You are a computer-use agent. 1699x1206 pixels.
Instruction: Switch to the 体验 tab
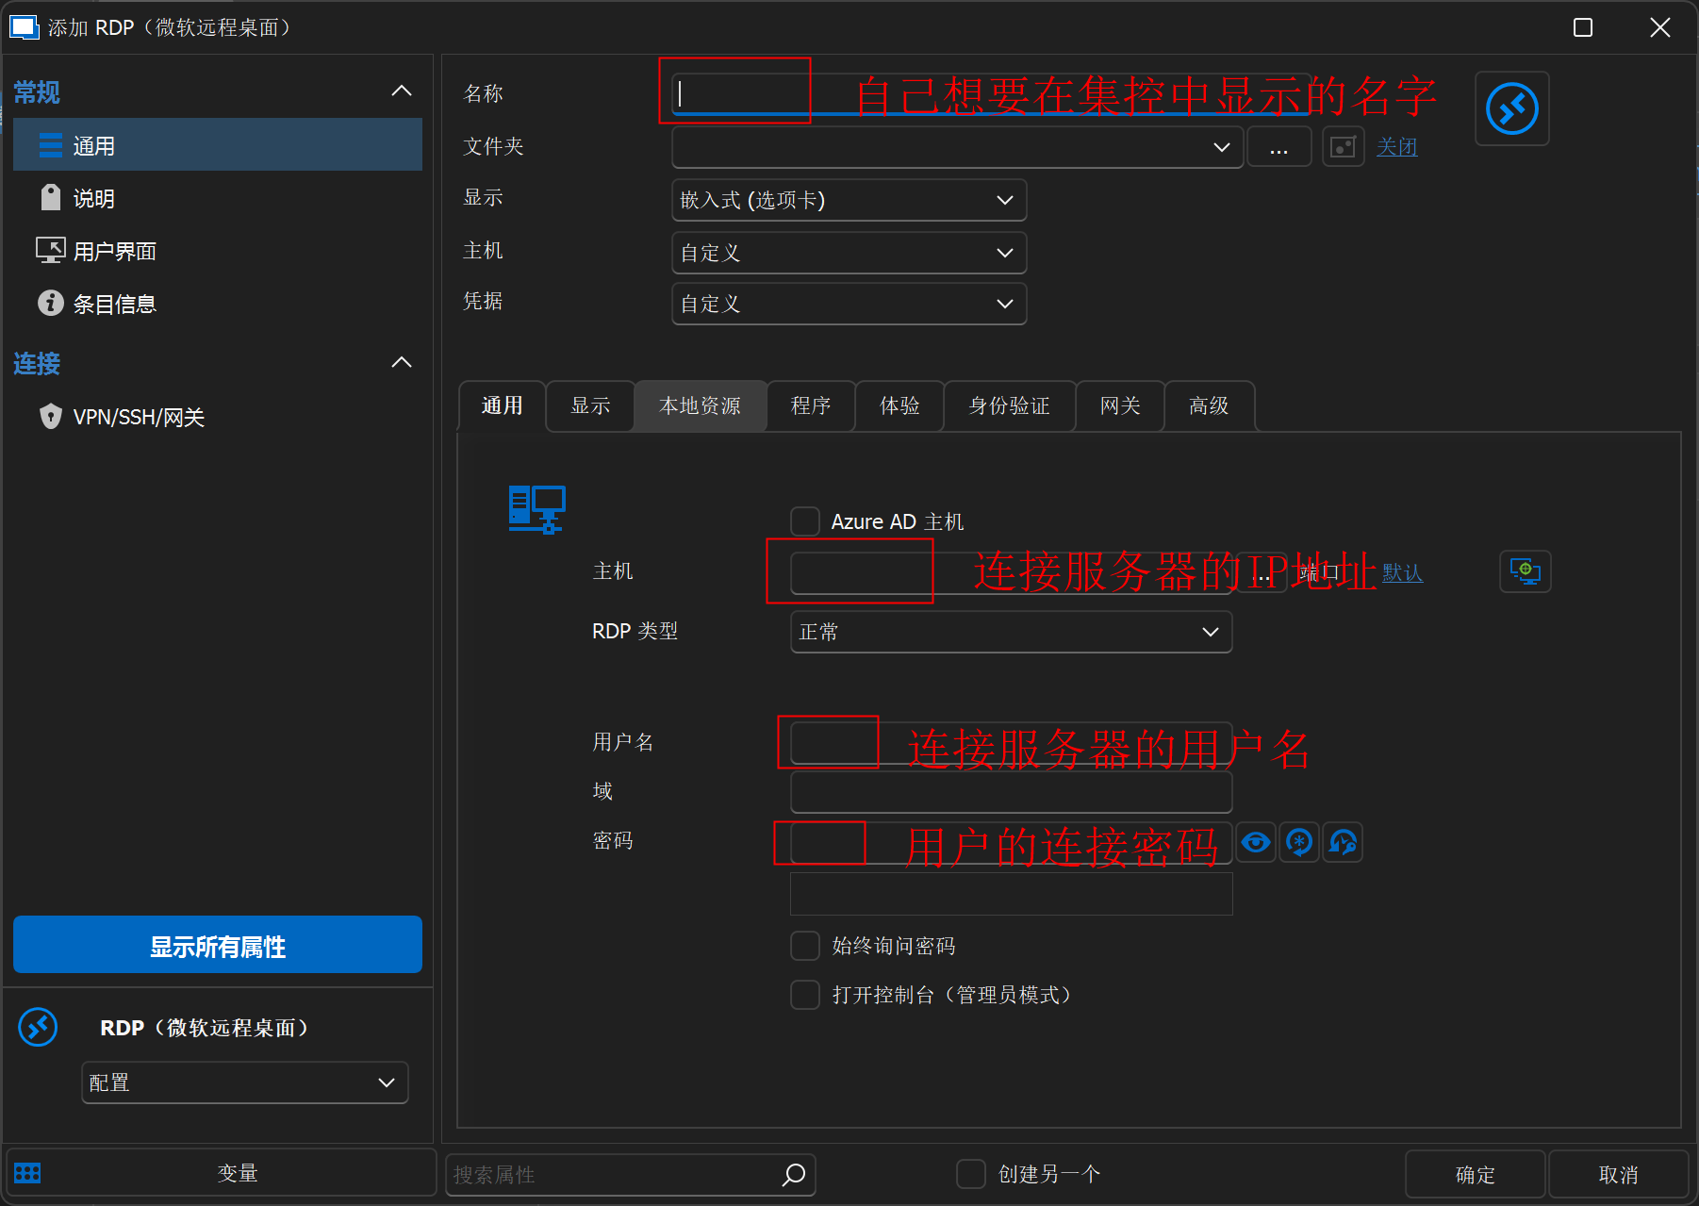coord(899,406)
